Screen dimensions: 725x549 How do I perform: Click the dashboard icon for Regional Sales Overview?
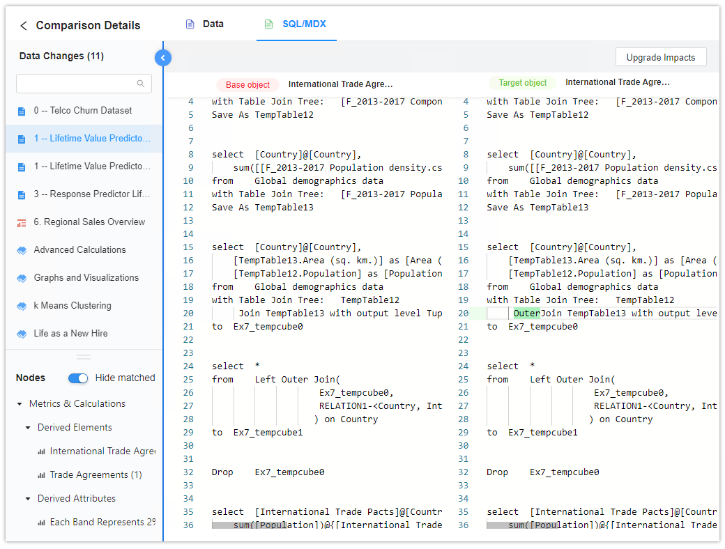pyautogui.click(x=22, y=222)
